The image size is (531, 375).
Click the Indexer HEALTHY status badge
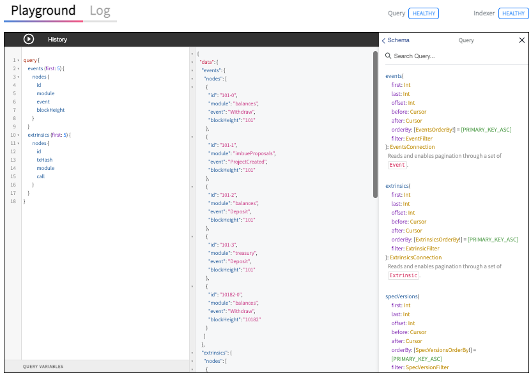[513, 13]
